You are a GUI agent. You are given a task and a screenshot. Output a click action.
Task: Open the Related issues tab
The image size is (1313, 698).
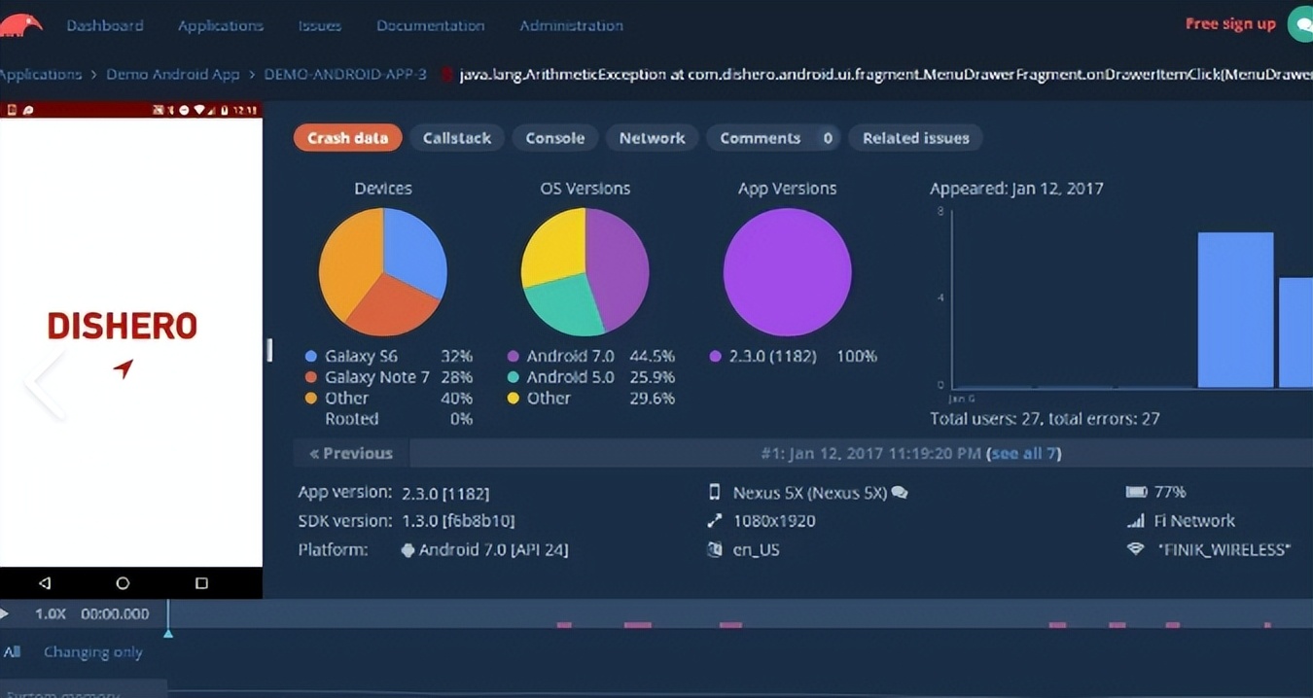click(916, 138)
